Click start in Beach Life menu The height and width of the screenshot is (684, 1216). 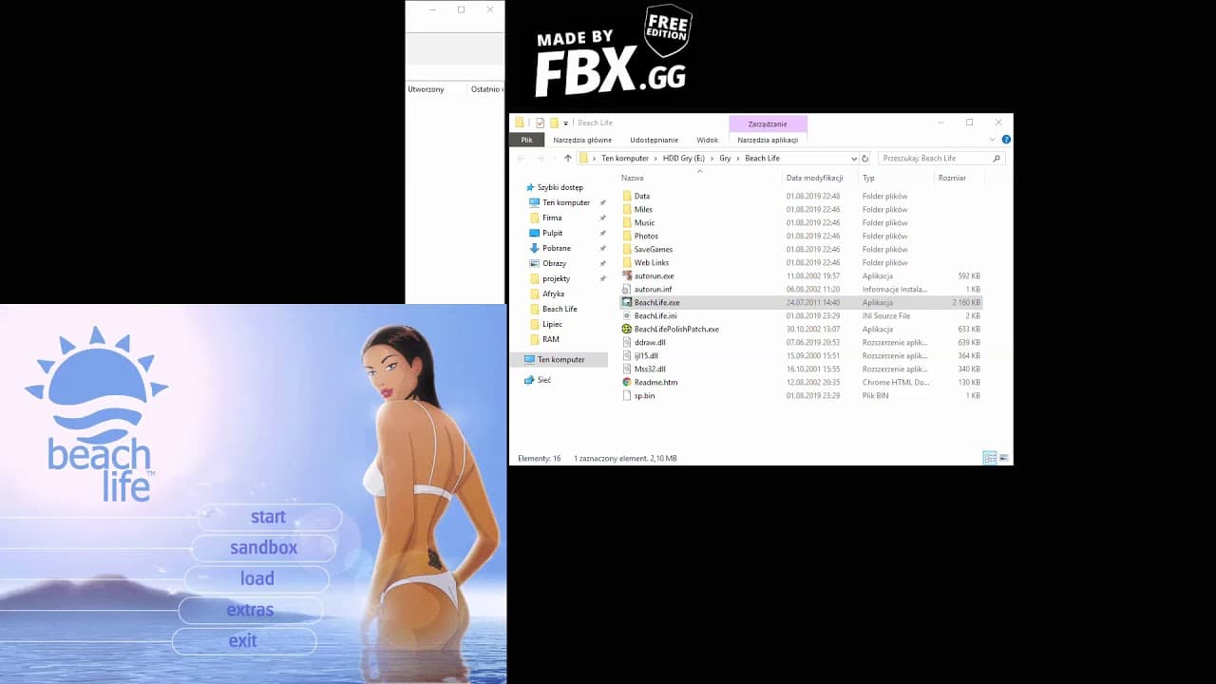(269, 517)
